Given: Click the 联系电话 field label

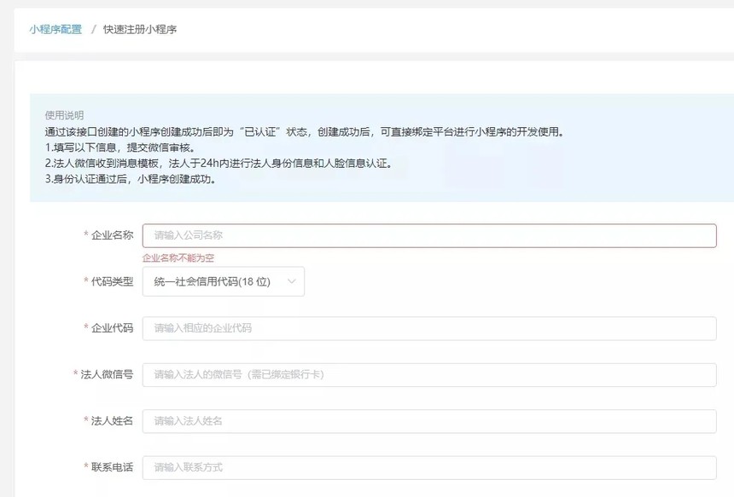Looking at the screenshot, I should click(x=112, y=467).
